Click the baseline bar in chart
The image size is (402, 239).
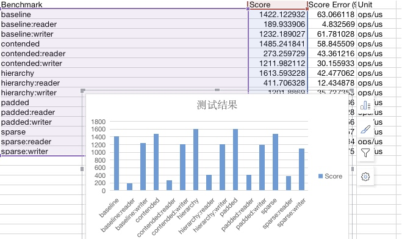117,163
